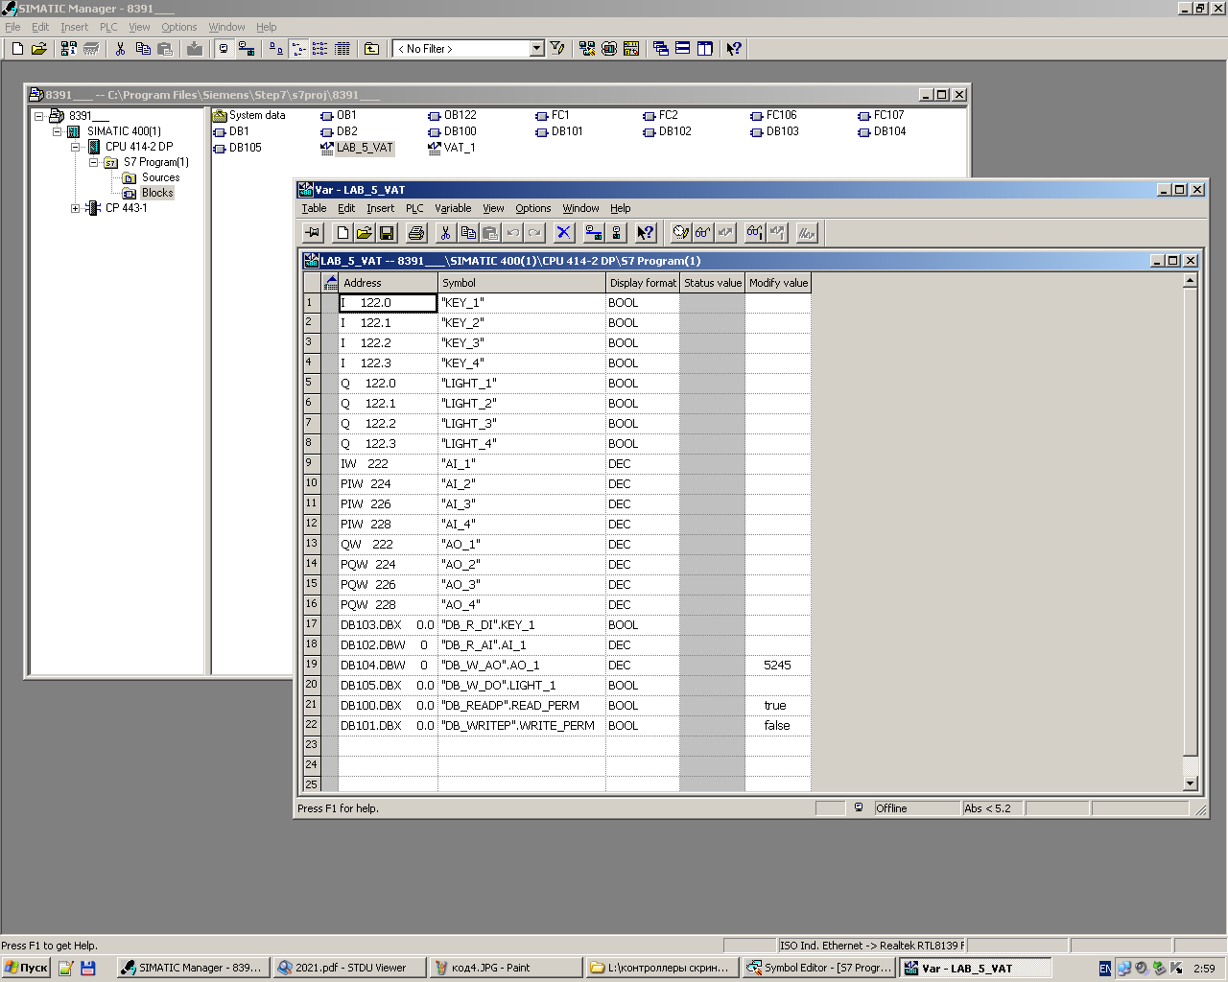Switch SIMATIC Manager to Offline view

(224, 49)
